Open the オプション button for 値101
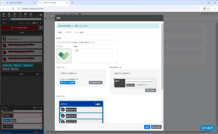 coord(130,85)
